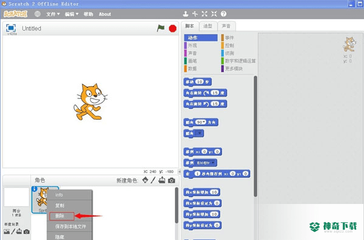
Task: Click the blocks palette scrollbar
Action: coord(255,136)
